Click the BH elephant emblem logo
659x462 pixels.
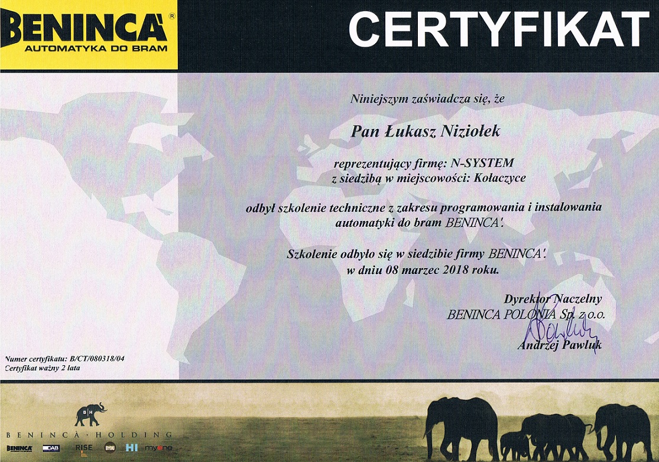(x=90, y=414)
